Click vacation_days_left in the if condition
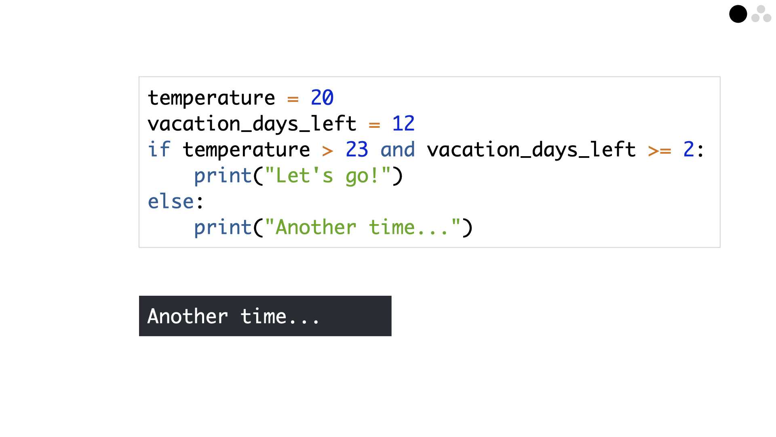The width and height of the screenshot is (776, 437). [x=531, y=150]
